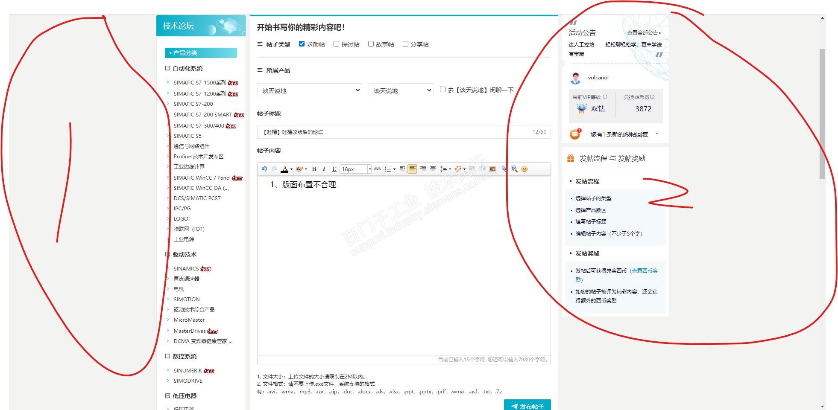The height and width of the screenshot is (410, 838).
Task: Uncheck the 求助帖 post type checkbox
Action: [x=302, y=44]
